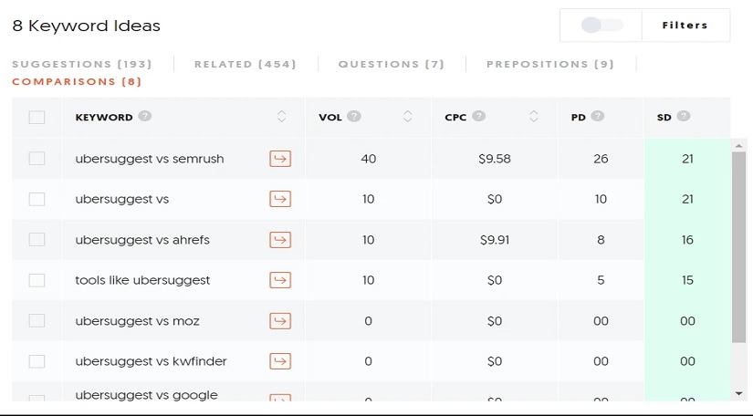This screenshot has width=753, height=416.
Task: Click the SD help question mark icon
Action: click(684, 116)
